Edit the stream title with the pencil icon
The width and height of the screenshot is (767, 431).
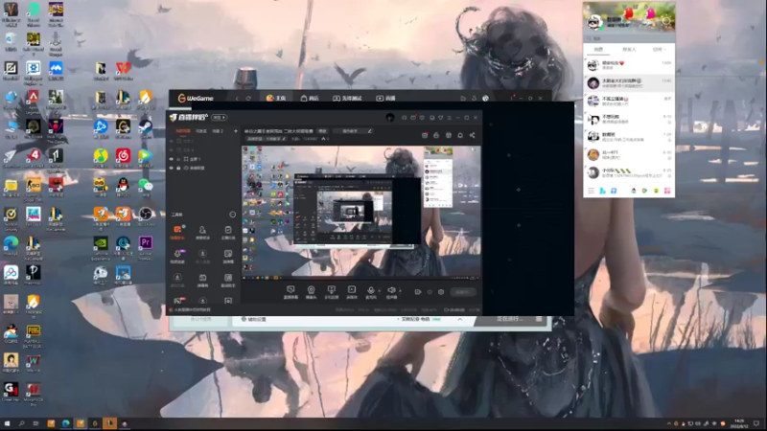coord(369,131)
